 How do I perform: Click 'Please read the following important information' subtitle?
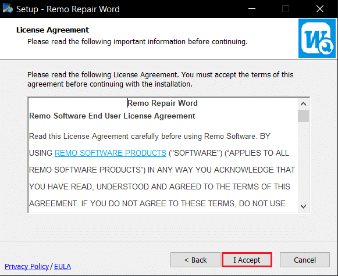tap(137, 42)
